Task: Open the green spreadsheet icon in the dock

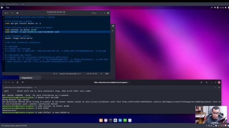Action: pyautogui.click(x=125, y=120)
